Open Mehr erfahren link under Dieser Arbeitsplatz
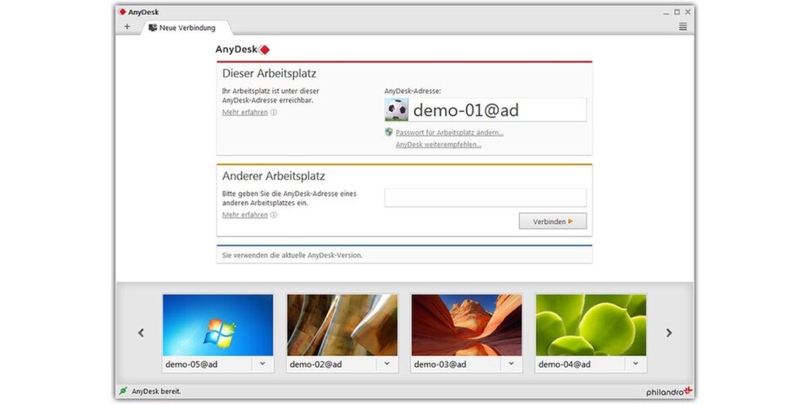 245,112
